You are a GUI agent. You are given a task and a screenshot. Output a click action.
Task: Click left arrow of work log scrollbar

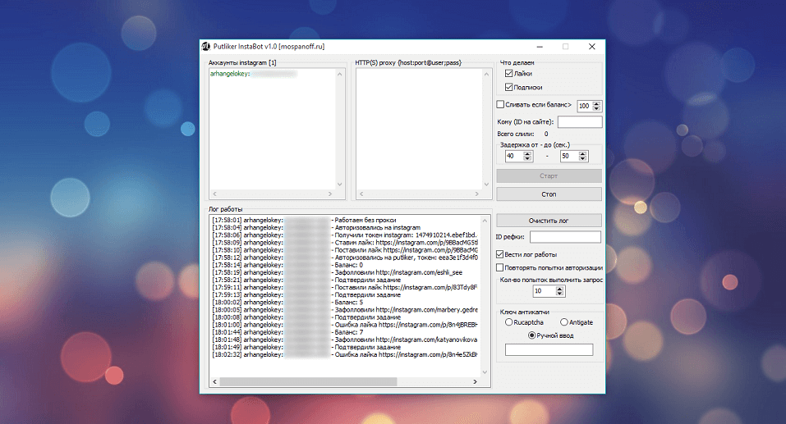coord(215,382)
